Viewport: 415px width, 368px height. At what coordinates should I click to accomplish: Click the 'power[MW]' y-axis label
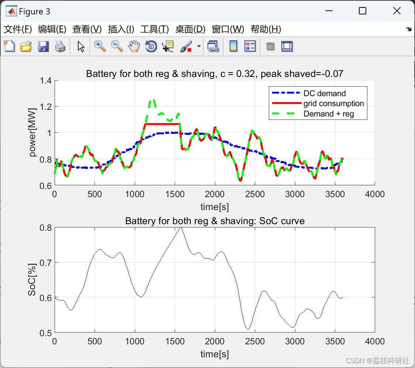coord(32,132)
